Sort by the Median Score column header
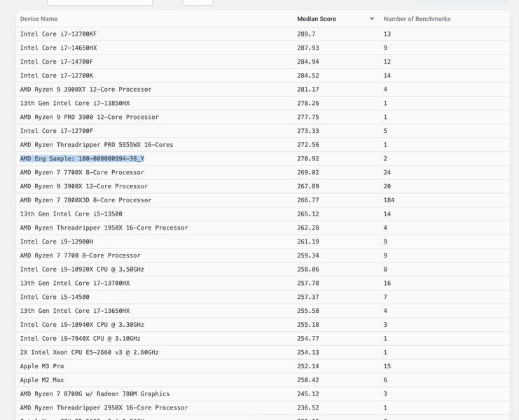The height and width of the screenshot is (420, 519). pyautogui.click(x=317, y=19)
